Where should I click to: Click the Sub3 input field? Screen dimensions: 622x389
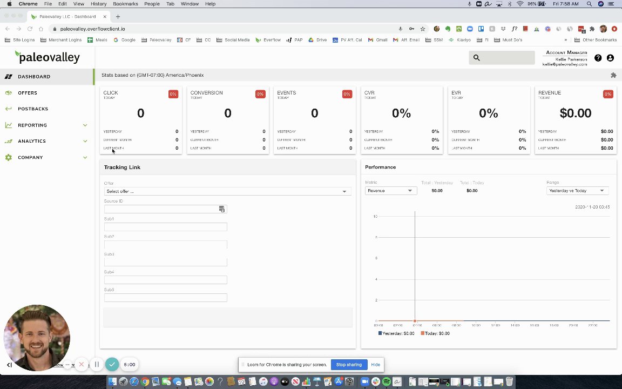point(165,262)
